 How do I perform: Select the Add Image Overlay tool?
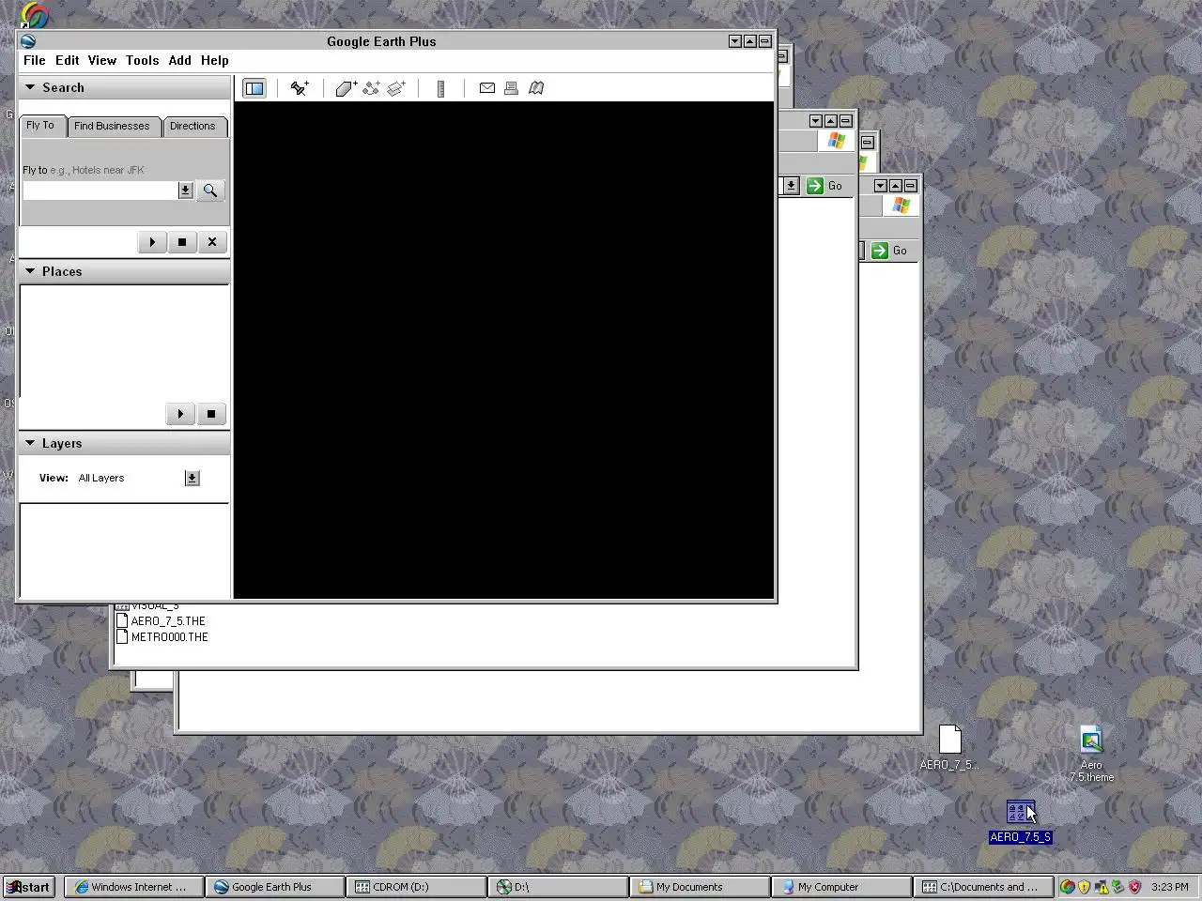tap(396, 88)
